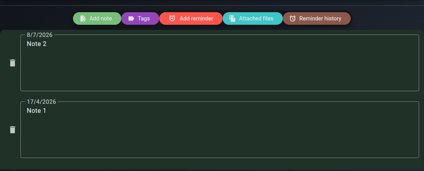The image size is (424, 171).
Task: Click the empty space inside the 17/4/2026 note
Action: click(220, 137)
